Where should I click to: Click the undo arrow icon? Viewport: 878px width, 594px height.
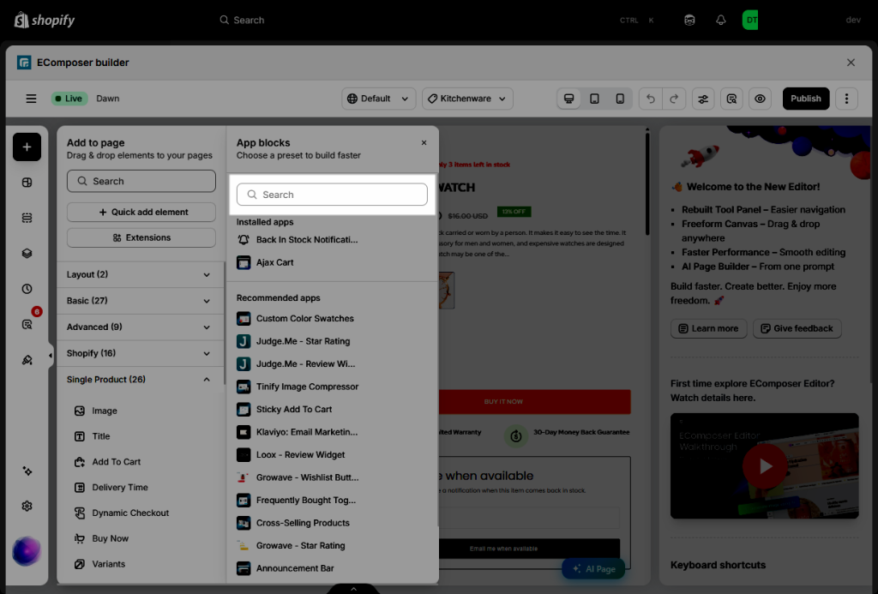point(650,99)
